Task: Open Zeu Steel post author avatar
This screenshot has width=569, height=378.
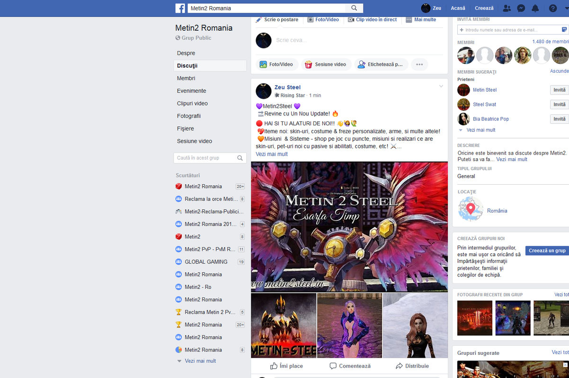Action: 264,91
